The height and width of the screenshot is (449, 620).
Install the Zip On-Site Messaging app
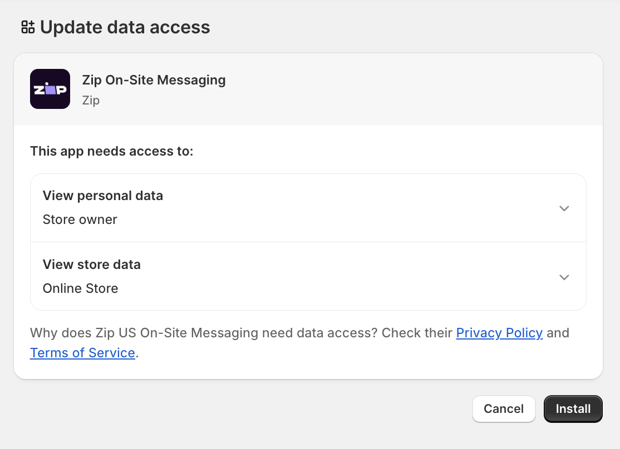573,409
